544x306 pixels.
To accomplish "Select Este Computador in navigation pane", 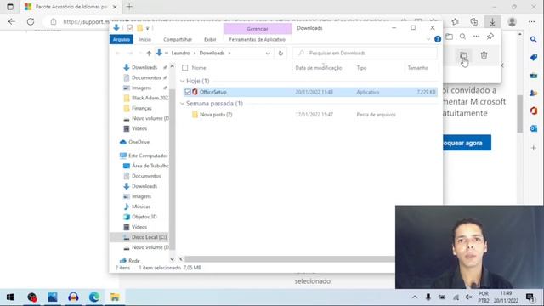I will pos(148,156).
